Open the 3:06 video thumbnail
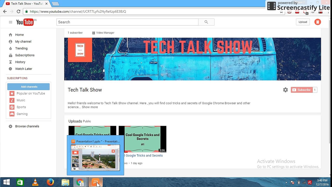The width and height of the screenshot is (332, 187). point(142,139)
